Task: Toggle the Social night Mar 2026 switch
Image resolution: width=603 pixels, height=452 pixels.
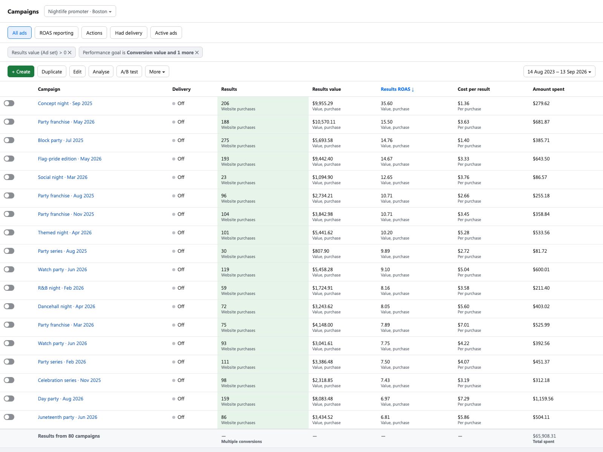Action: [9, 177]
